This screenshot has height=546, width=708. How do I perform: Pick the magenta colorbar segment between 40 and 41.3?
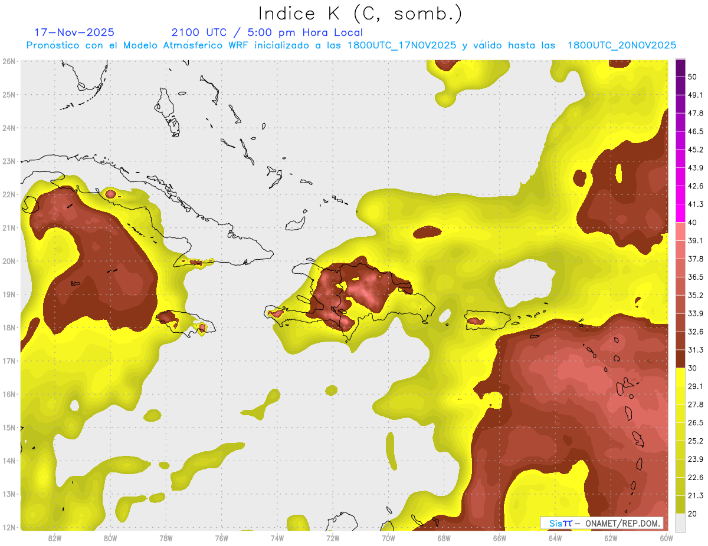pyautogui.click(x=680, y=213)
